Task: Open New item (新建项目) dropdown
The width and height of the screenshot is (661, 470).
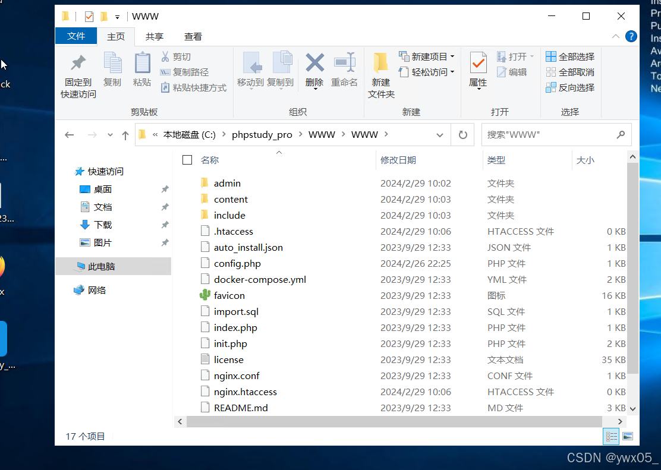Action: click(427, 56)
